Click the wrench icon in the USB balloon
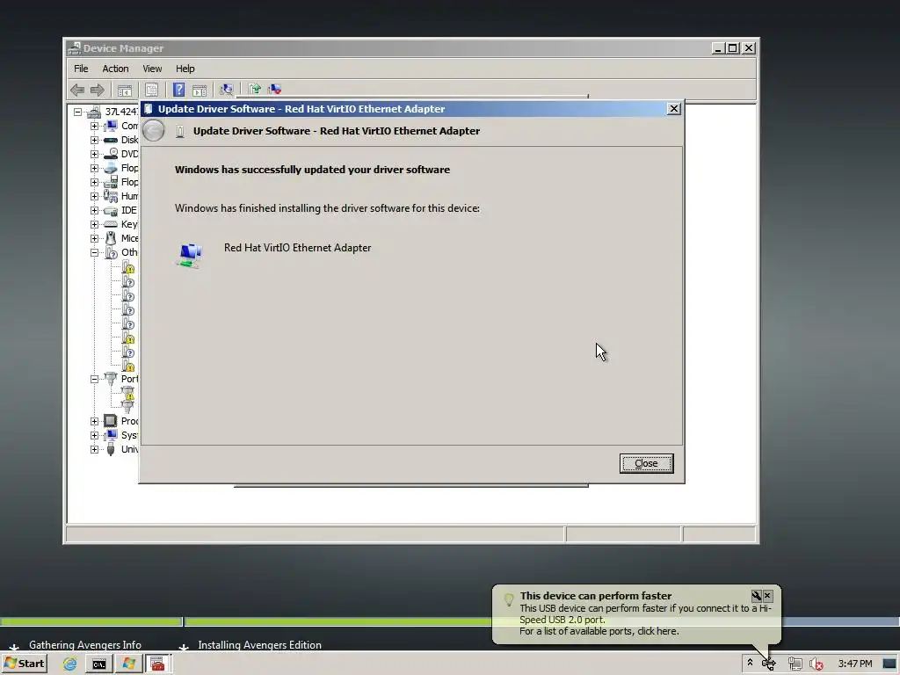This screenshot has width=900, height=675. coord(757,596)
